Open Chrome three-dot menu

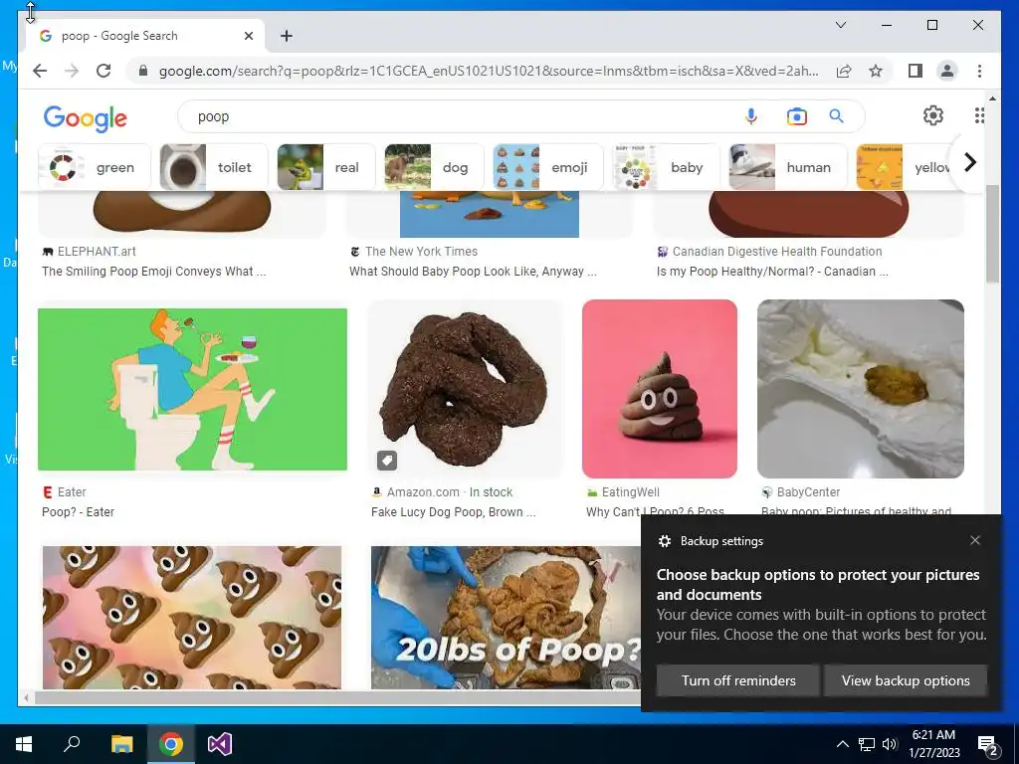[979, 71]
